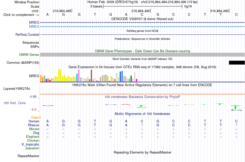Open 'Short Genetic Variants from dbSNP release 155'
Viewport: 245px width, 162px height.
coord(142,59)
